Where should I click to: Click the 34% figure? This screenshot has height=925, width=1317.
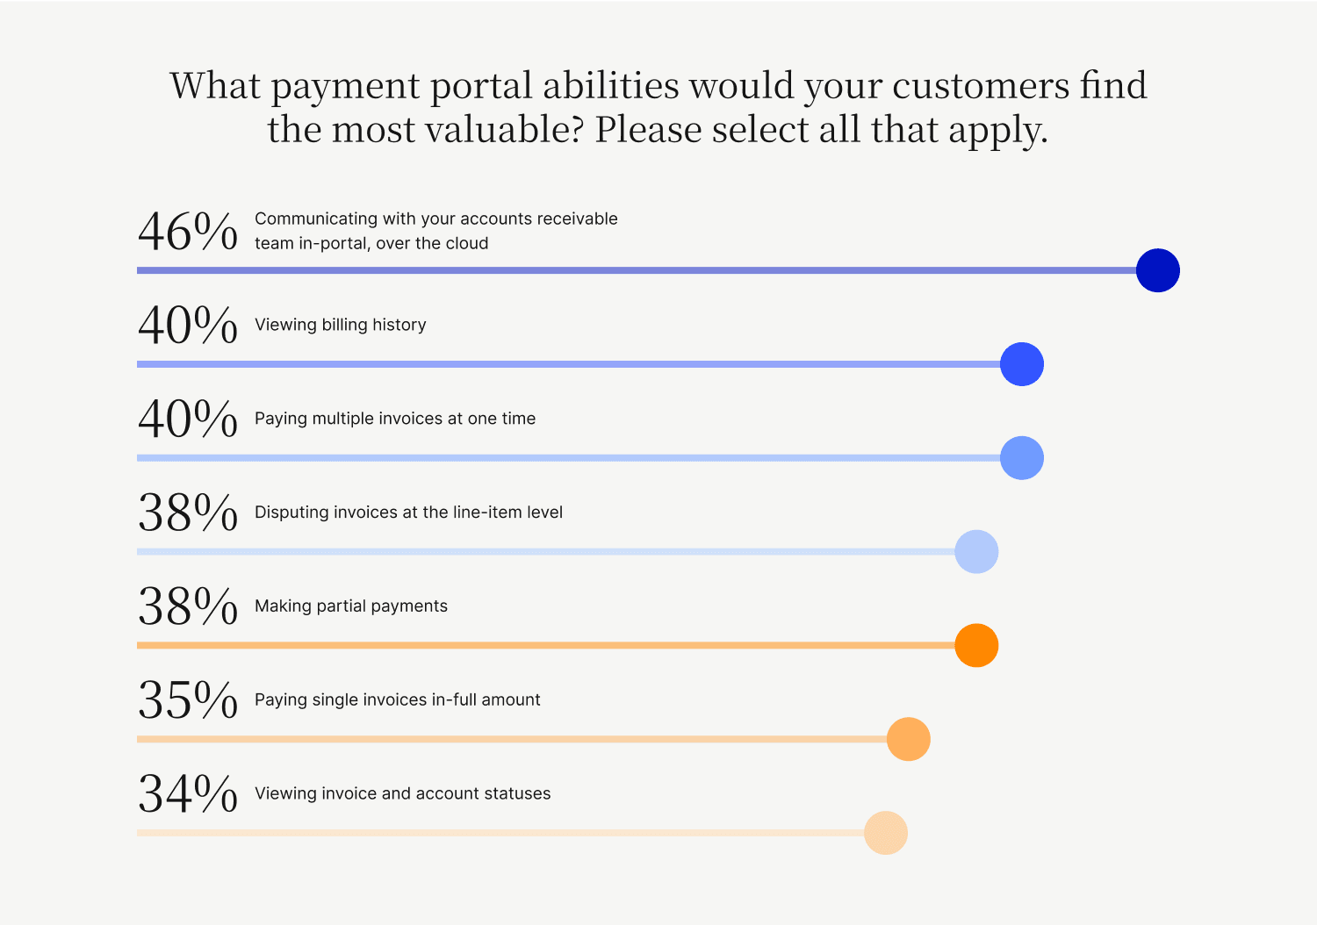(188, 795)
